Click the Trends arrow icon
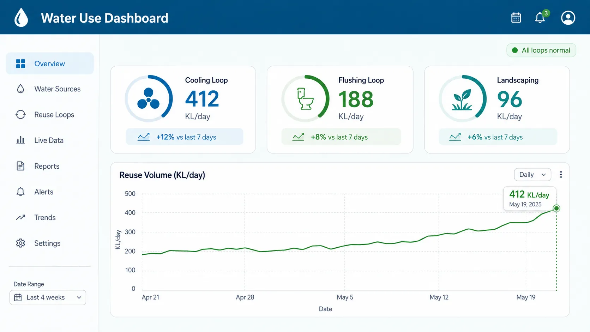Viewport: 590px width, 332px height. pyautogui.click(x=20, y=217)
